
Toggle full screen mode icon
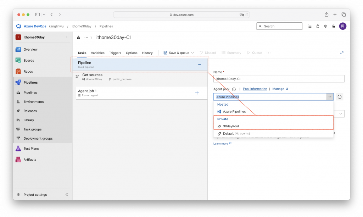(x=342, y=53)
